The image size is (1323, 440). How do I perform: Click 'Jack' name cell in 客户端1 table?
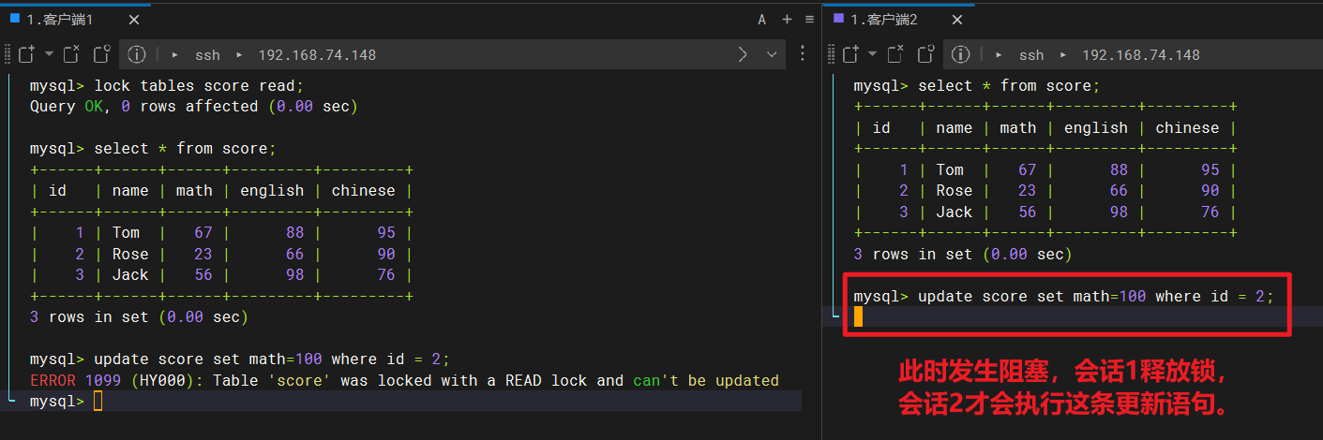tap(130, 275)
